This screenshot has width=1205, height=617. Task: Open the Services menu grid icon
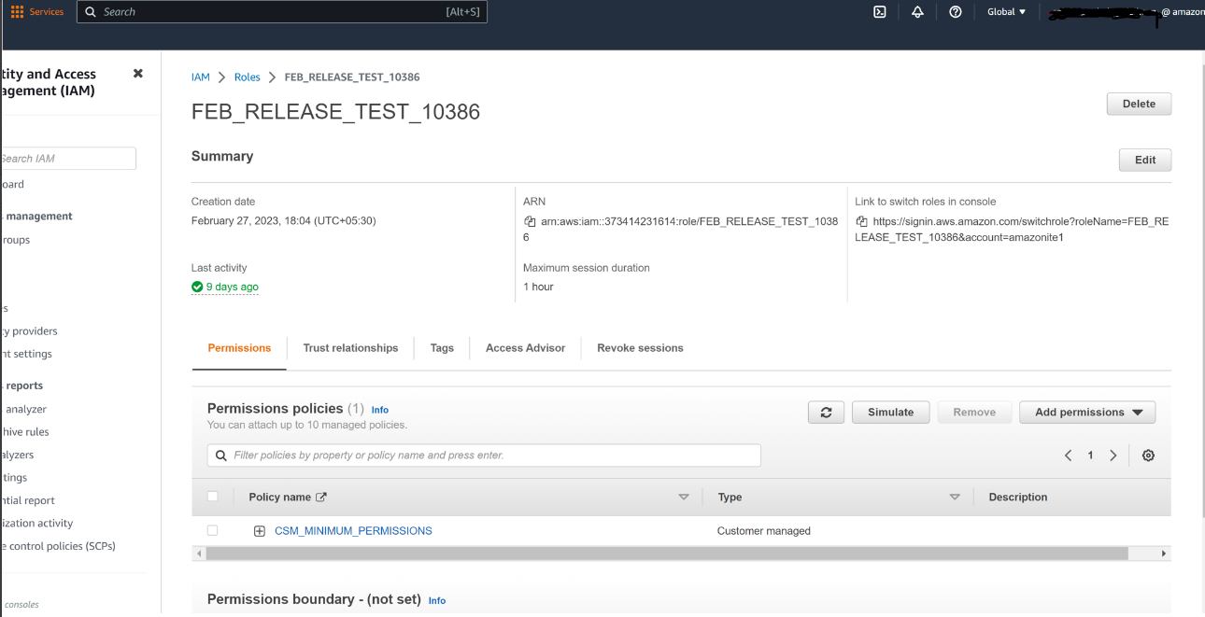click(16, 11)
